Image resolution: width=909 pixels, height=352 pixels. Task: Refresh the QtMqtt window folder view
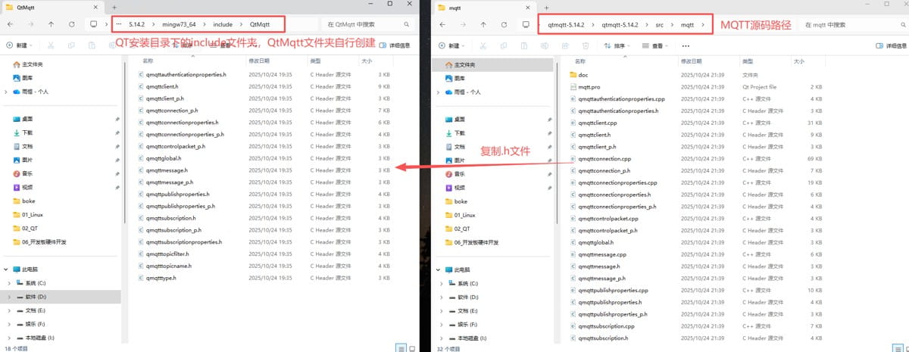pyautogui.click(x=71, y=24)
